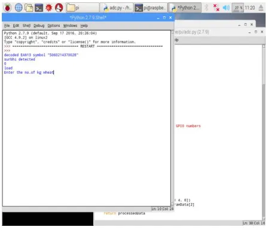Viewport: 268px width, 236px height.
Task: Click the Bluetooth tray icon
Action: point(206,8)
